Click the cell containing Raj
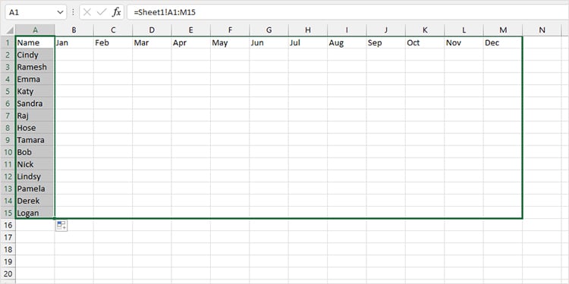 point(35,116)
